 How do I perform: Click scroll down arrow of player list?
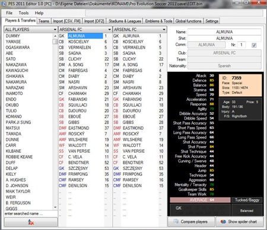(x=55, y=207)
